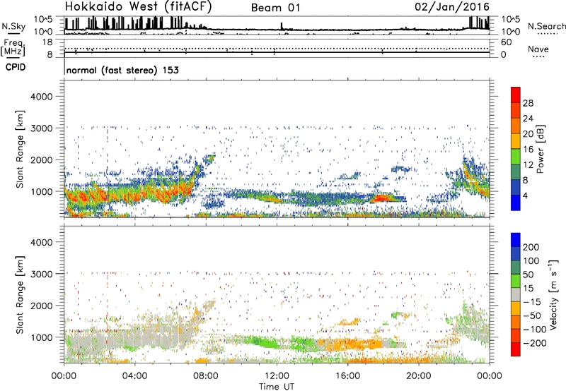Click the '2000' tick on velocity panel
This screenshot has height=391, width=566.
click(41, 306)
